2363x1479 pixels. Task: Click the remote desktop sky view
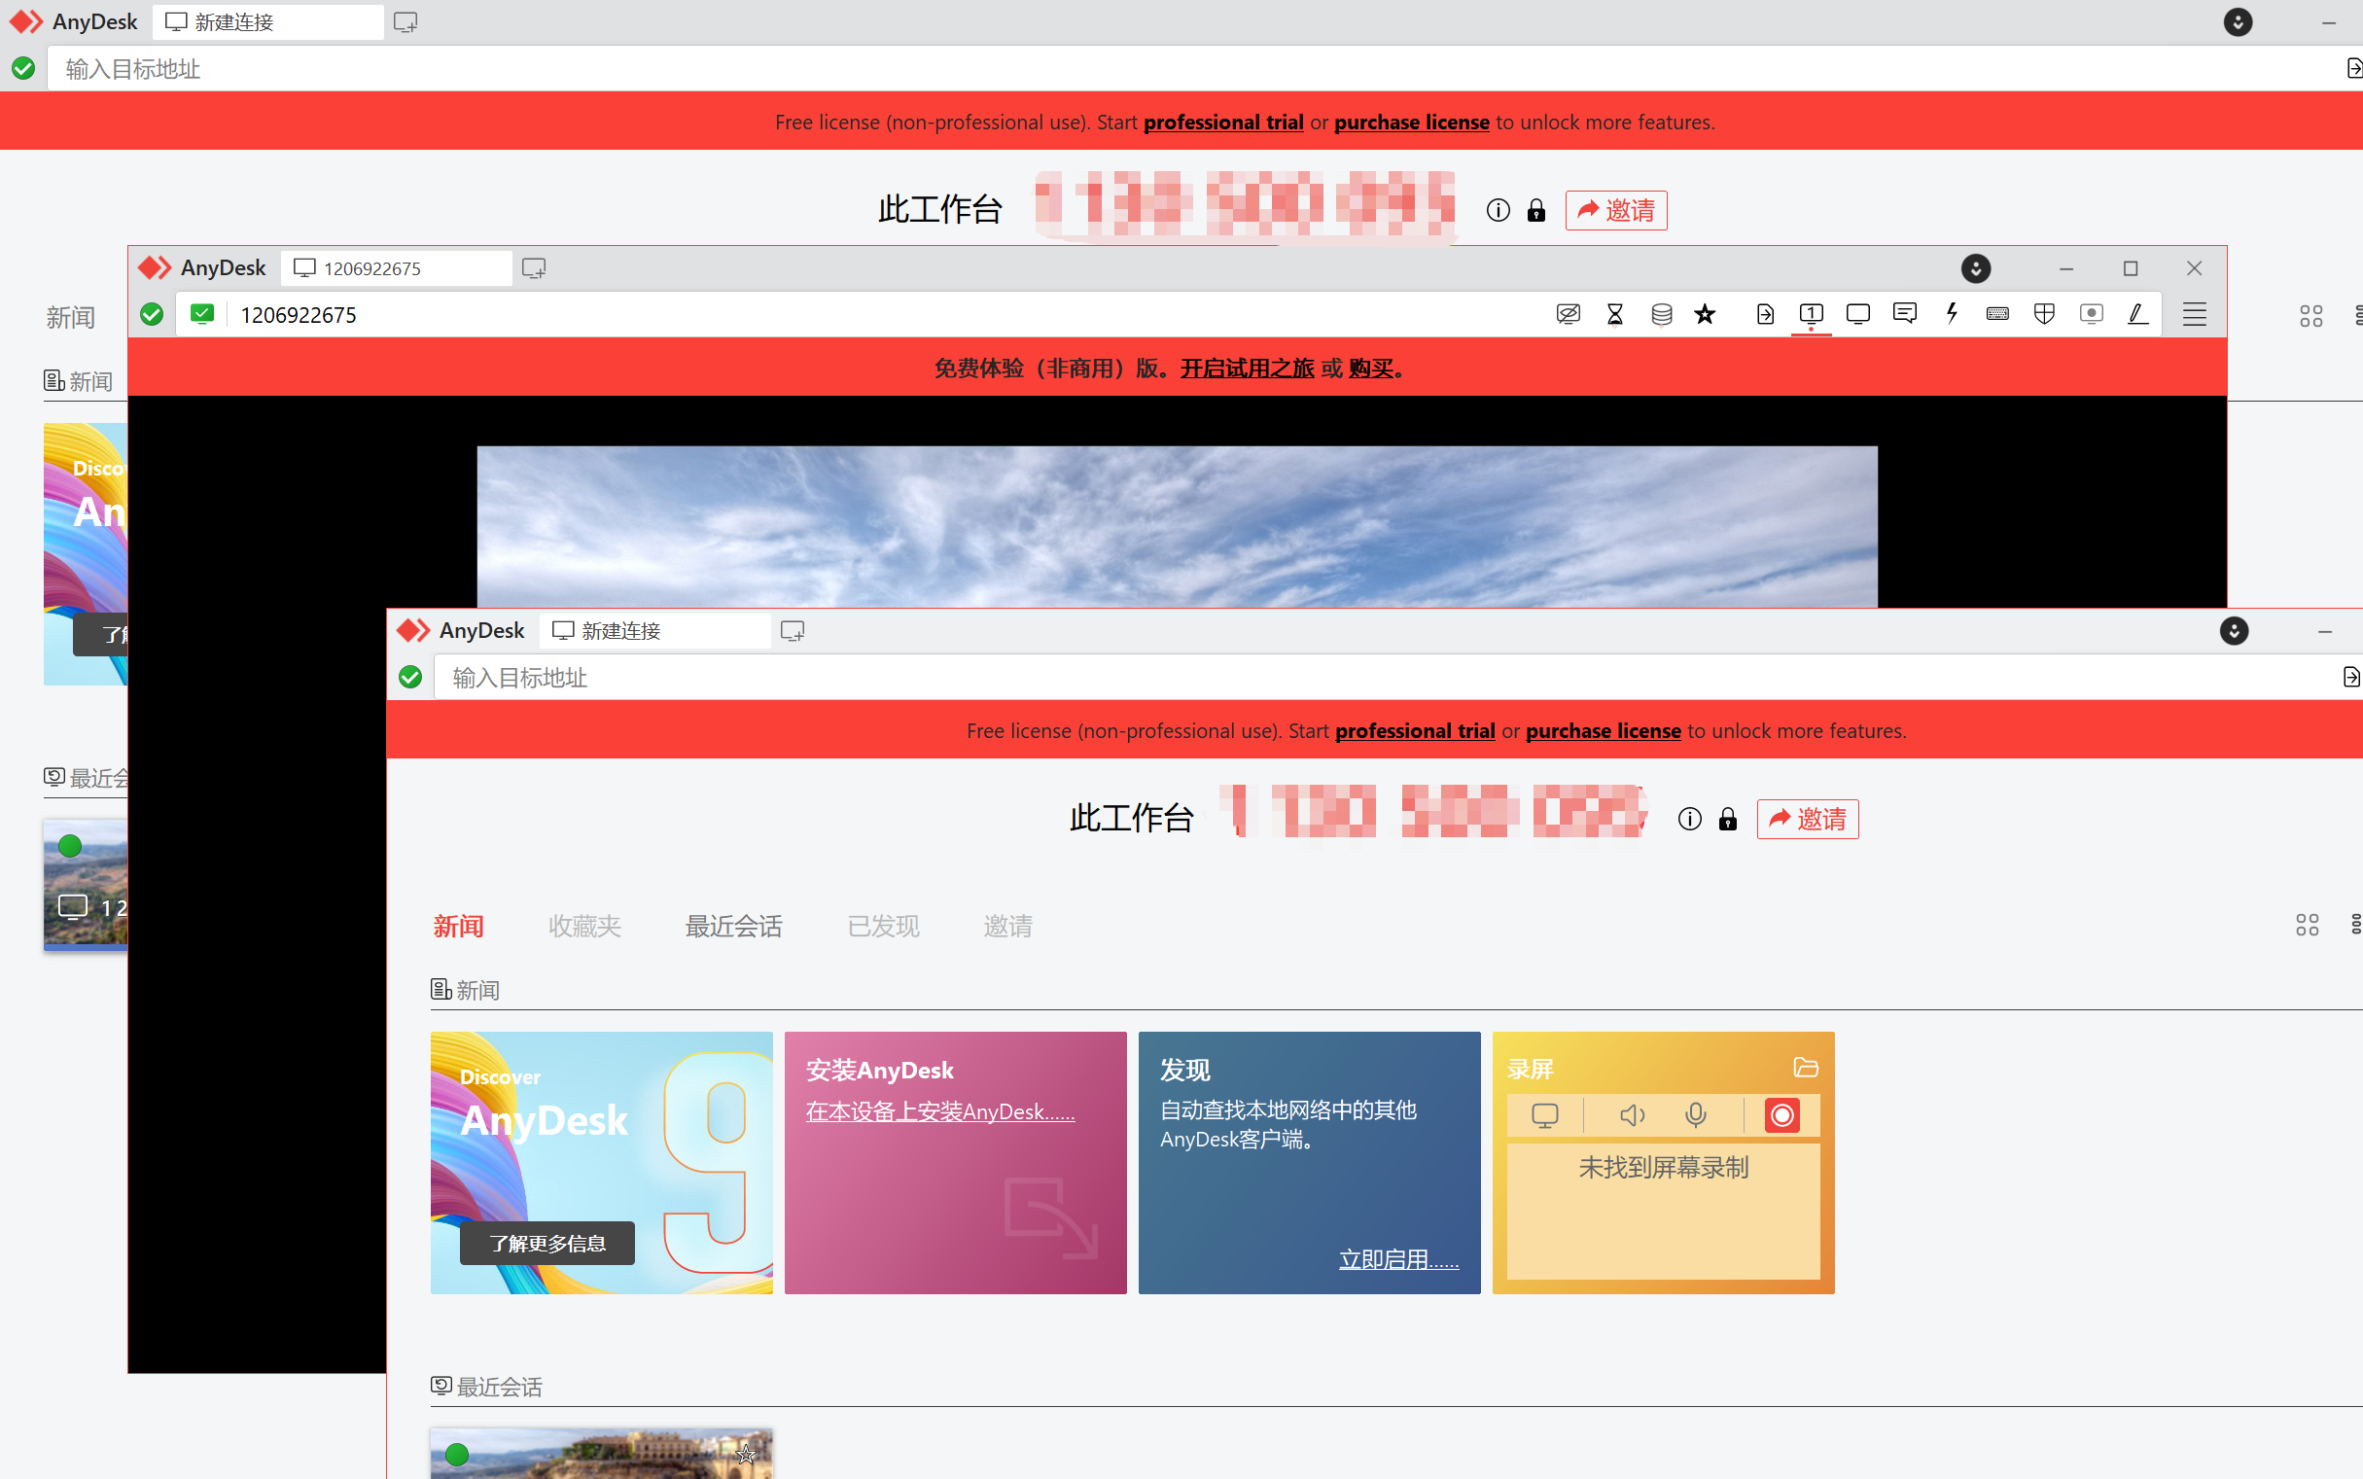[x=1177, y=526]
